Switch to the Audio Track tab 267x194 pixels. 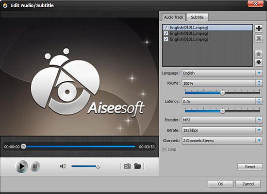click(173, 17)
